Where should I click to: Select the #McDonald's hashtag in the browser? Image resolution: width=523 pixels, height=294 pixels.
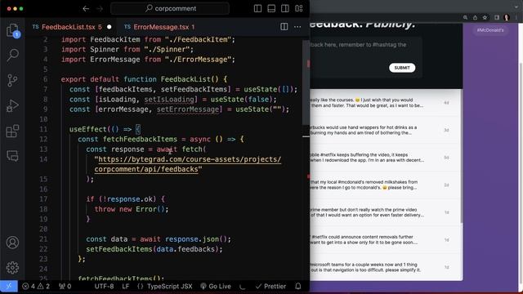pos(490,30)
